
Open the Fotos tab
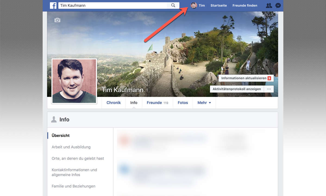(x=183, y=103)
